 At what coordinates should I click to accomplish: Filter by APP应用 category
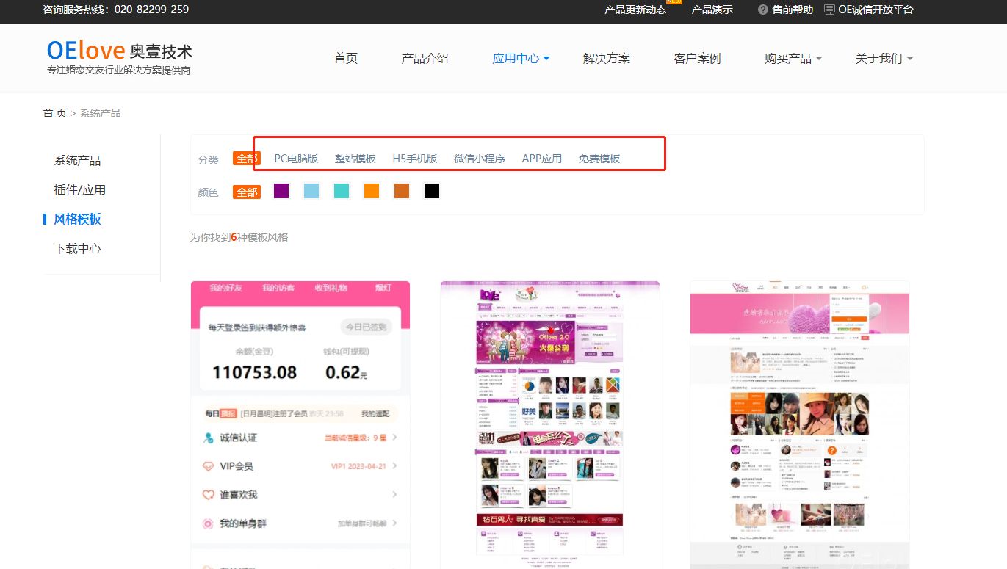pyautogui.click(x=542, y=159)
